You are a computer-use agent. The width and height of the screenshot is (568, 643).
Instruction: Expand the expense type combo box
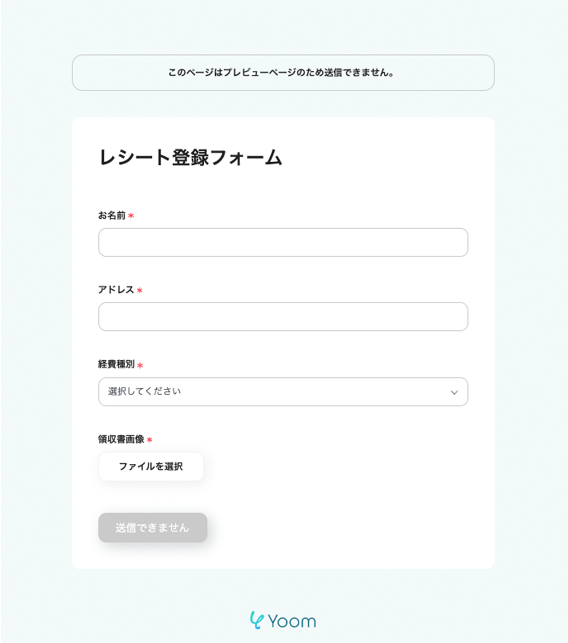coord(283,391)
